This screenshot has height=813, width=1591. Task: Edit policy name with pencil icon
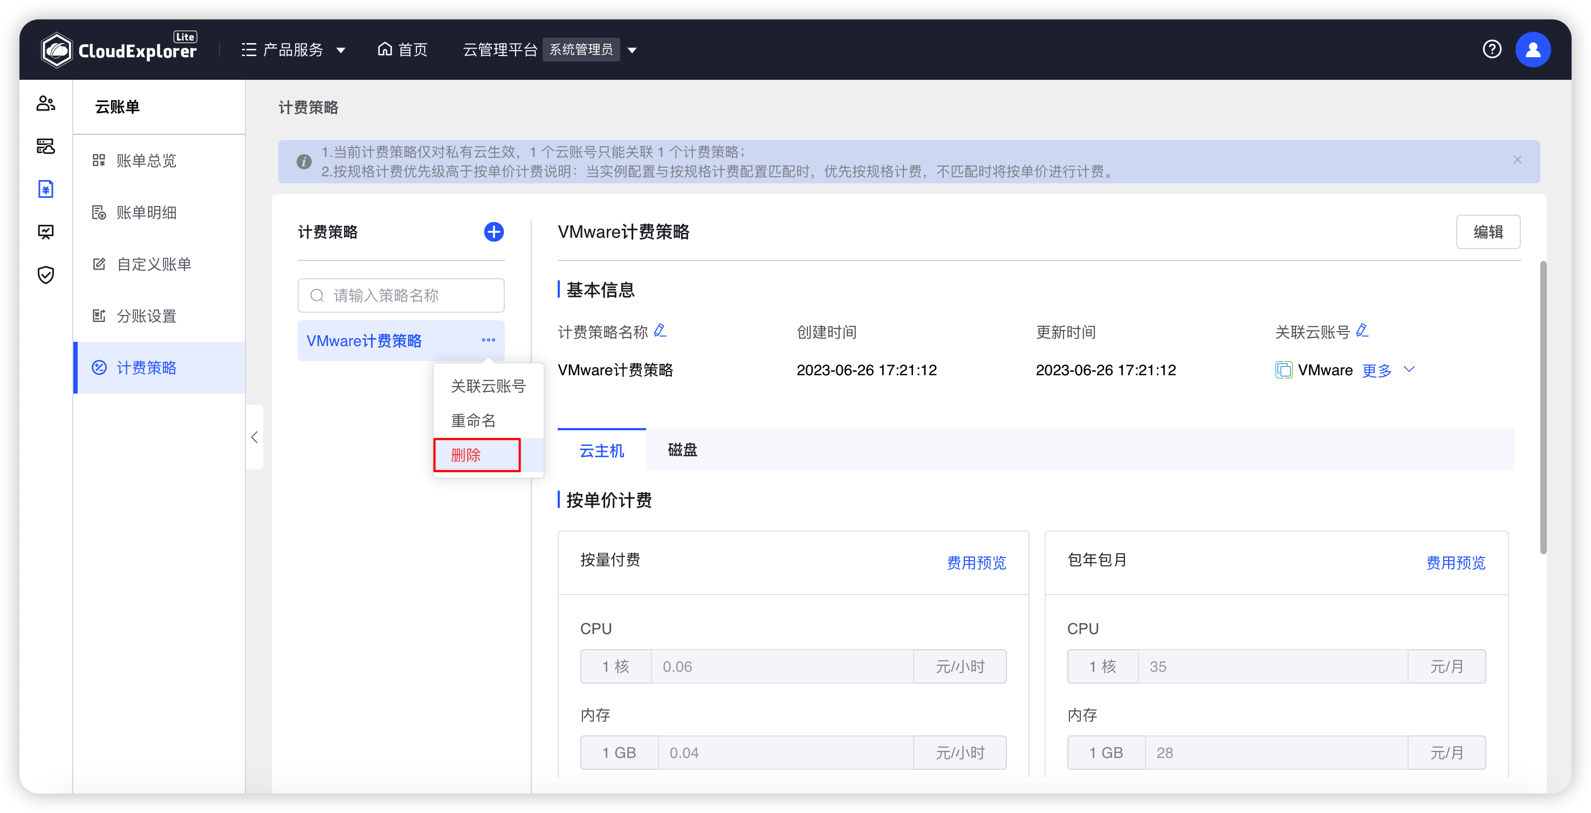(x=660, y=331)
